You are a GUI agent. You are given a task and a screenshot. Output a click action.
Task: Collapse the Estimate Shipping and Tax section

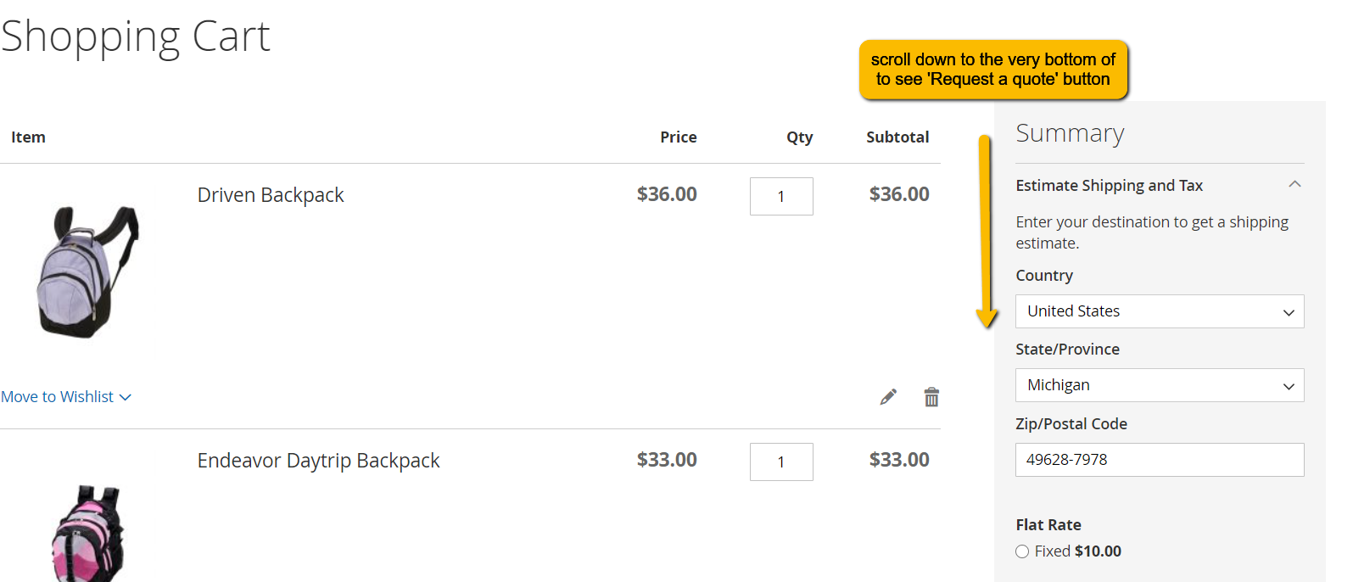pos(1294,185)
